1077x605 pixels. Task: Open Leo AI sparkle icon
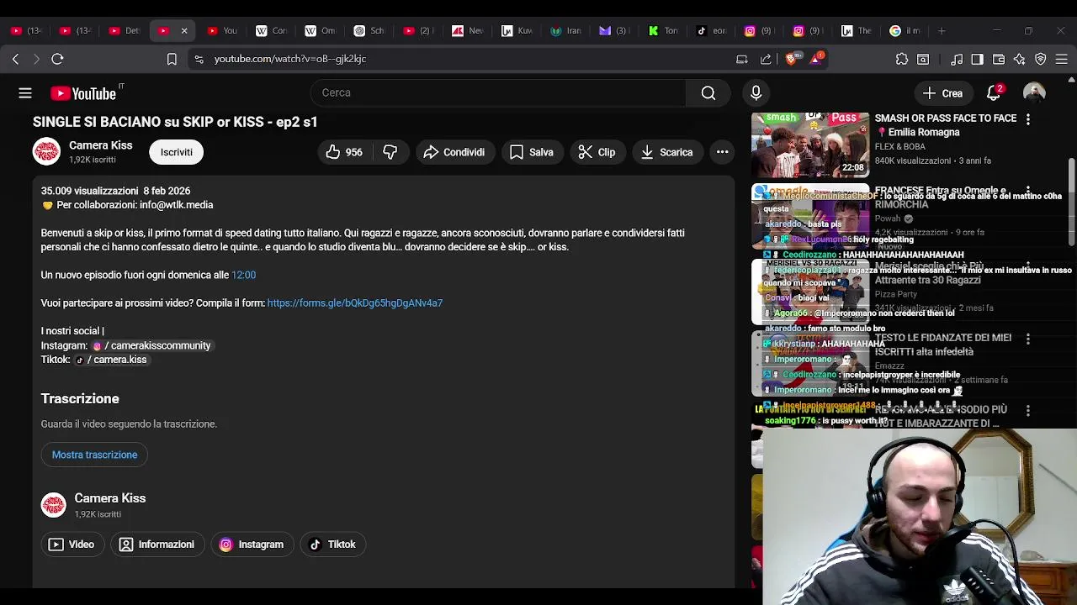coord(1020,59)
